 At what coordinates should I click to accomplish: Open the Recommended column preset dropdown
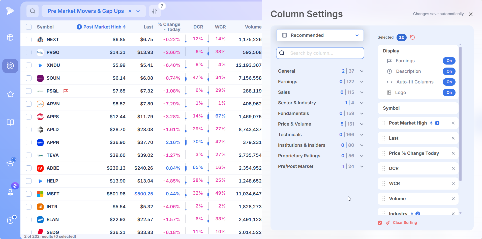[320, 35]
